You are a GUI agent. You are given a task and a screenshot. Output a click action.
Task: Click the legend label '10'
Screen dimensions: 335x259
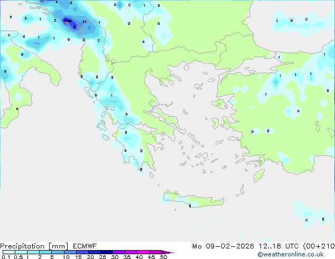tap(66, 257)
